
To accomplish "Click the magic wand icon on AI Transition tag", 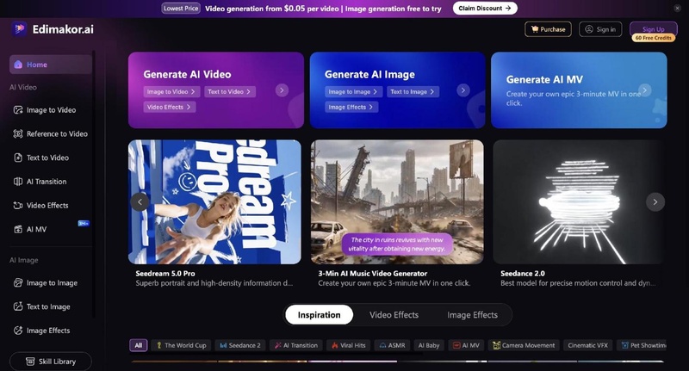I will [277, 345].
